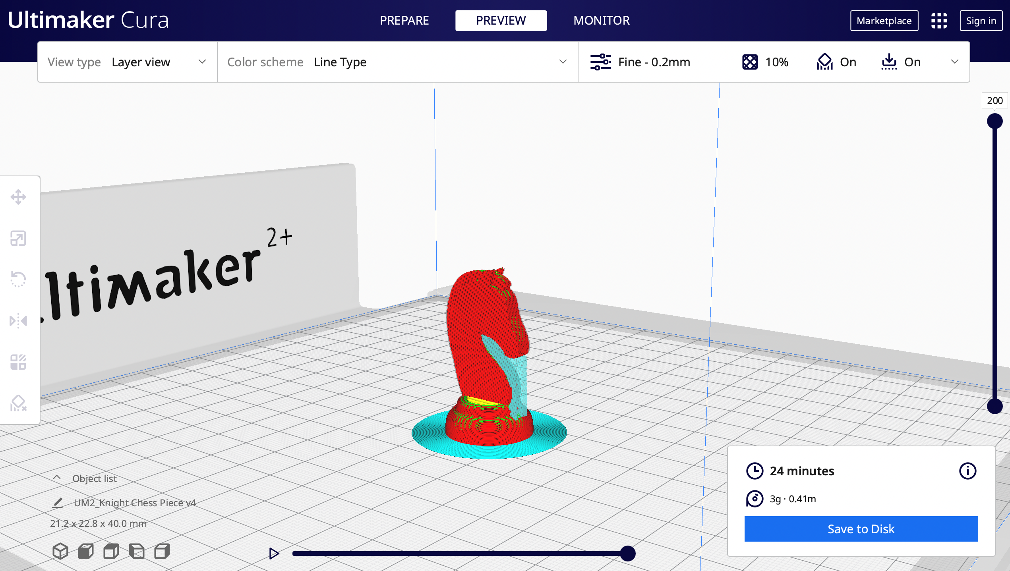Select the Rotate tool in sidebar
The height and width of the screenshot is (571, 1010).
click(x=18, y=279)
